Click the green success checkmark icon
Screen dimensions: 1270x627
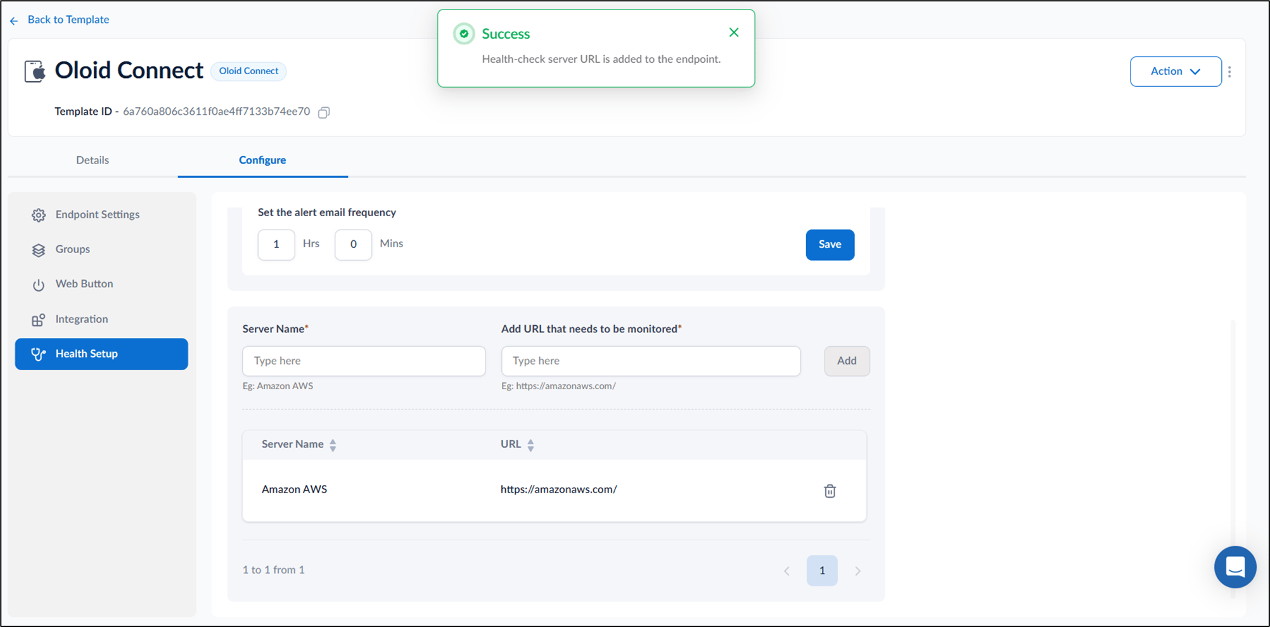coord(464,34)
